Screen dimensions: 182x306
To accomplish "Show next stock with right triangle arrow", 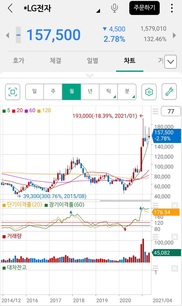I will pos(174,35).
